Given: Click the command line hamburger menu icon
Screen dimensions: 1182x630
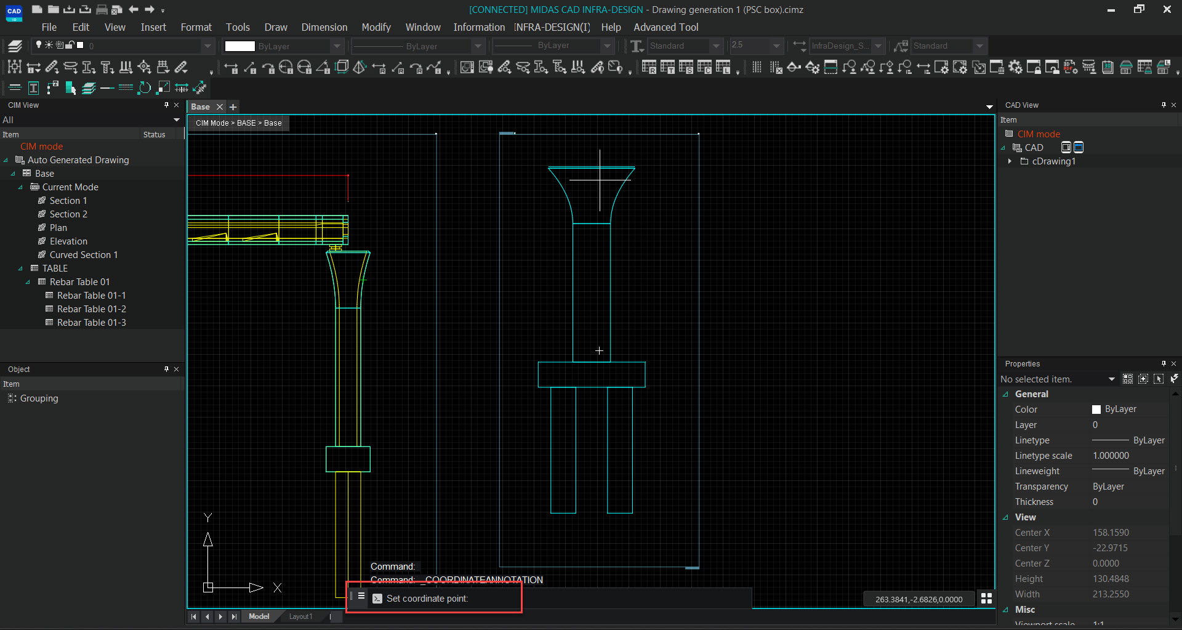Looking at the screenshot, I should 361,596.
